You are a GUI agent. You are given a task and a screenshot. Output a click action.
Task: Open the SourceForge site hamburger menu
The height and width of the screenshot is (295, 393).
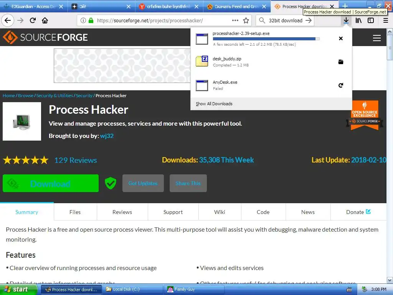(x=377, y=38)
